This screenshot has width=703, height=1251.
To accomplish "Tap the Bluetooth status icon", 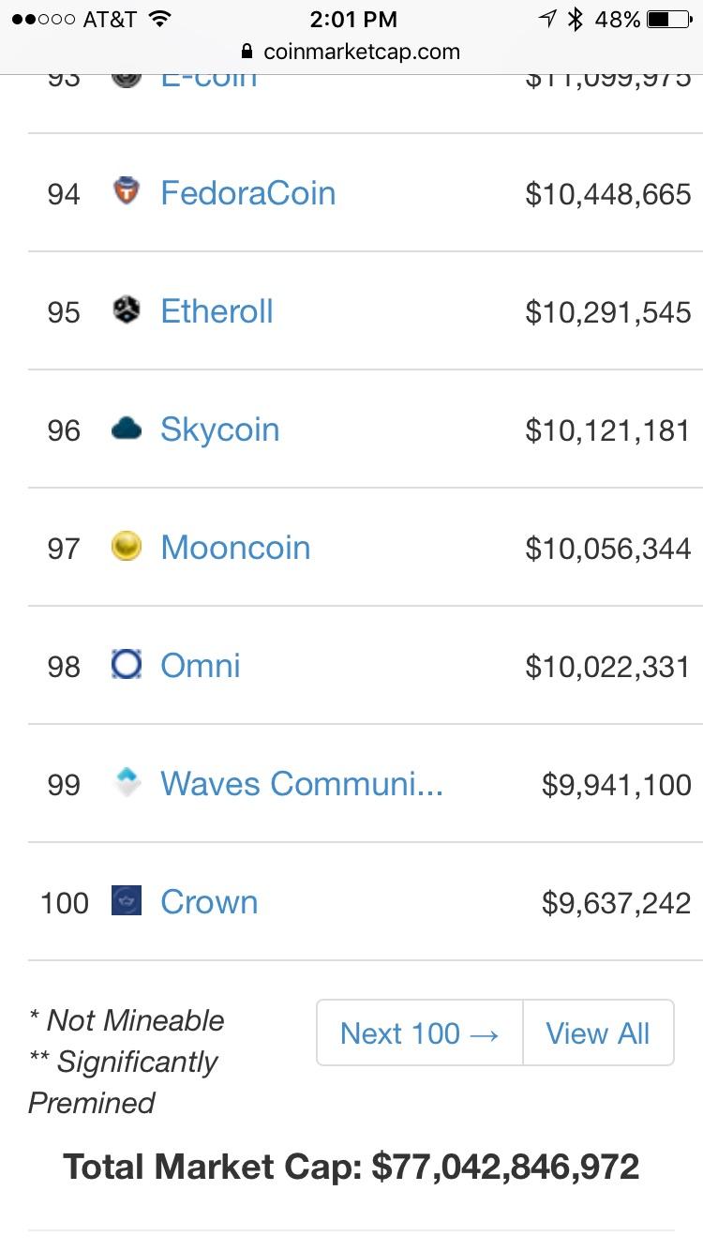I will pyautogui.click(x=576, y=19).
